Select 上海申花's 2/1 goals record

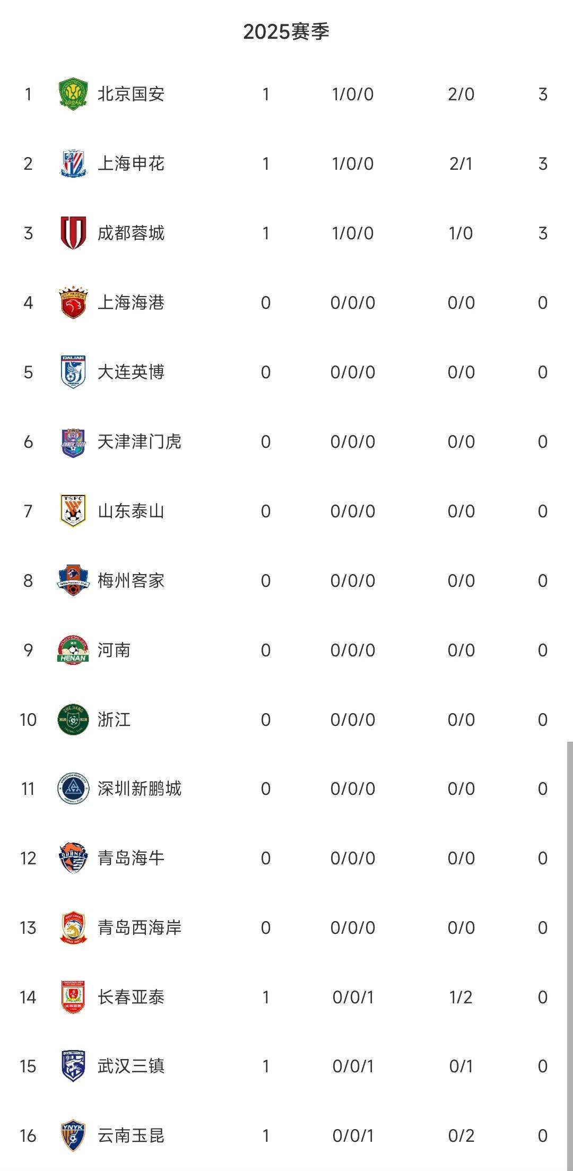[x=461, y=164]
